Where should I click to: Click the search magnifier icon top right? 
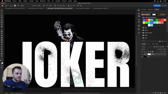click(163, 6)
